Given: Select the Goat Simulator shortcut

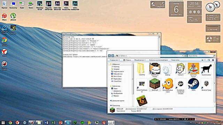Looking at the screenshot, I should pos(206,69).
